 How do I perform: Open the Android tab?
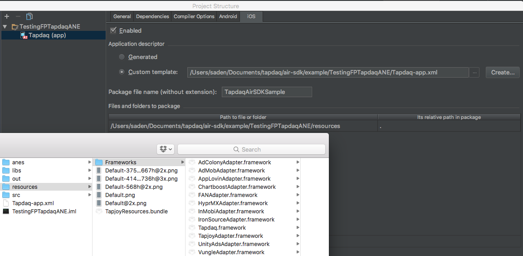click(x=228, y=16)
